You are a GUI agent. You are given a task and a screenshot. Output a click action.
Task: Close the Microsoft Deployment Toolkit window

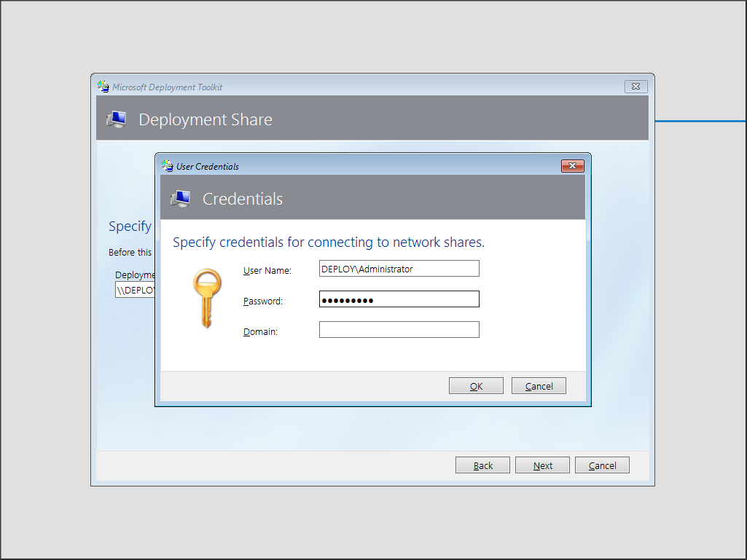click(x=635, y=87)
